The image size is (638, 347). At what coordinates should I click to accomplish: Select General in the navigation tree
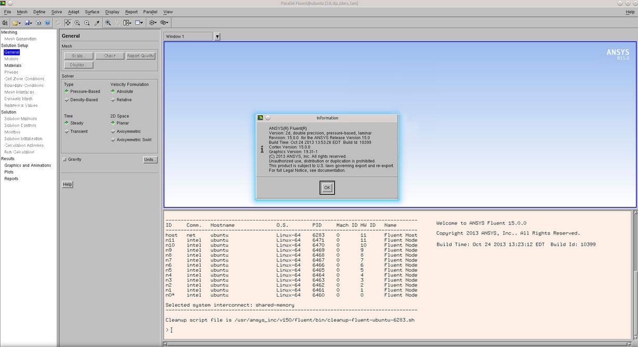[x=11, y=52]
